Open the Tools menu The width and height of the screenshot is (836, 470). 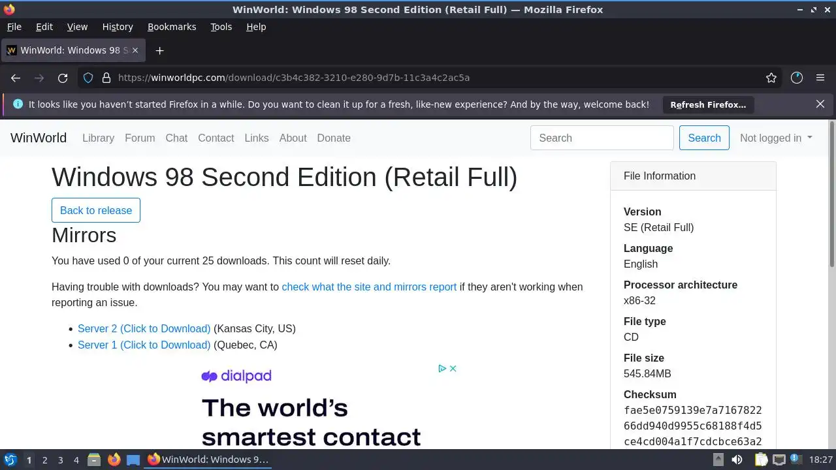[x=221, y=27]
